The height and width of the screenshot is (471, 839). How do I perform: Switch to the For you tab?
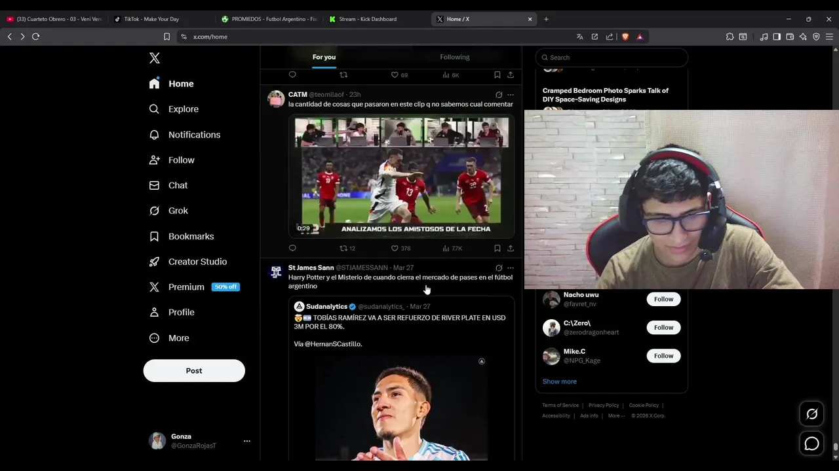[324, 57]
